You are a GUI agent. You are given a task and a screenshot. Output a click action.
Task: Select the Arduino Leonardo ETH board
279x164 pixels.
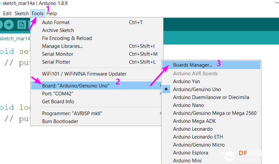[x=211, y=137]
